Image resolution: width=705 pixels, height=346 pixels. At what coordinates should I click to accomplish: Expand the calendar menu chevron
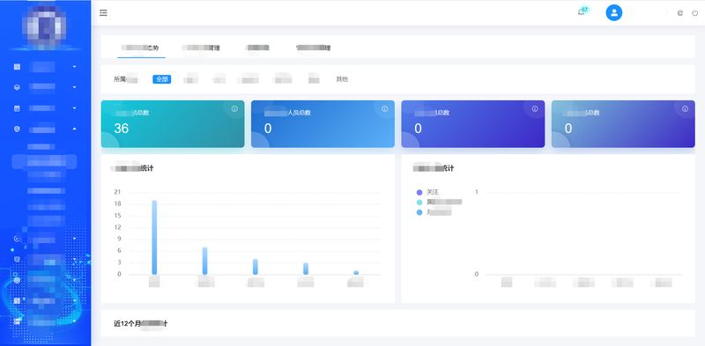pyautogui.click(x=74, y=108)
